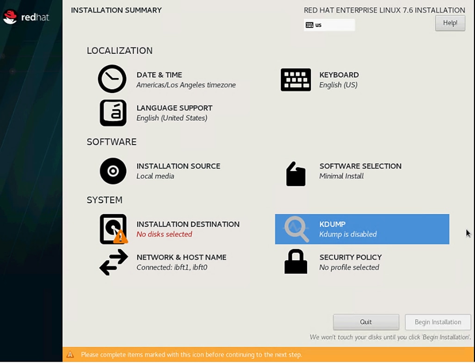Open INSTALLATION SOURCE label
Screen dimensions: 475x363
click(x=179, y=166)
